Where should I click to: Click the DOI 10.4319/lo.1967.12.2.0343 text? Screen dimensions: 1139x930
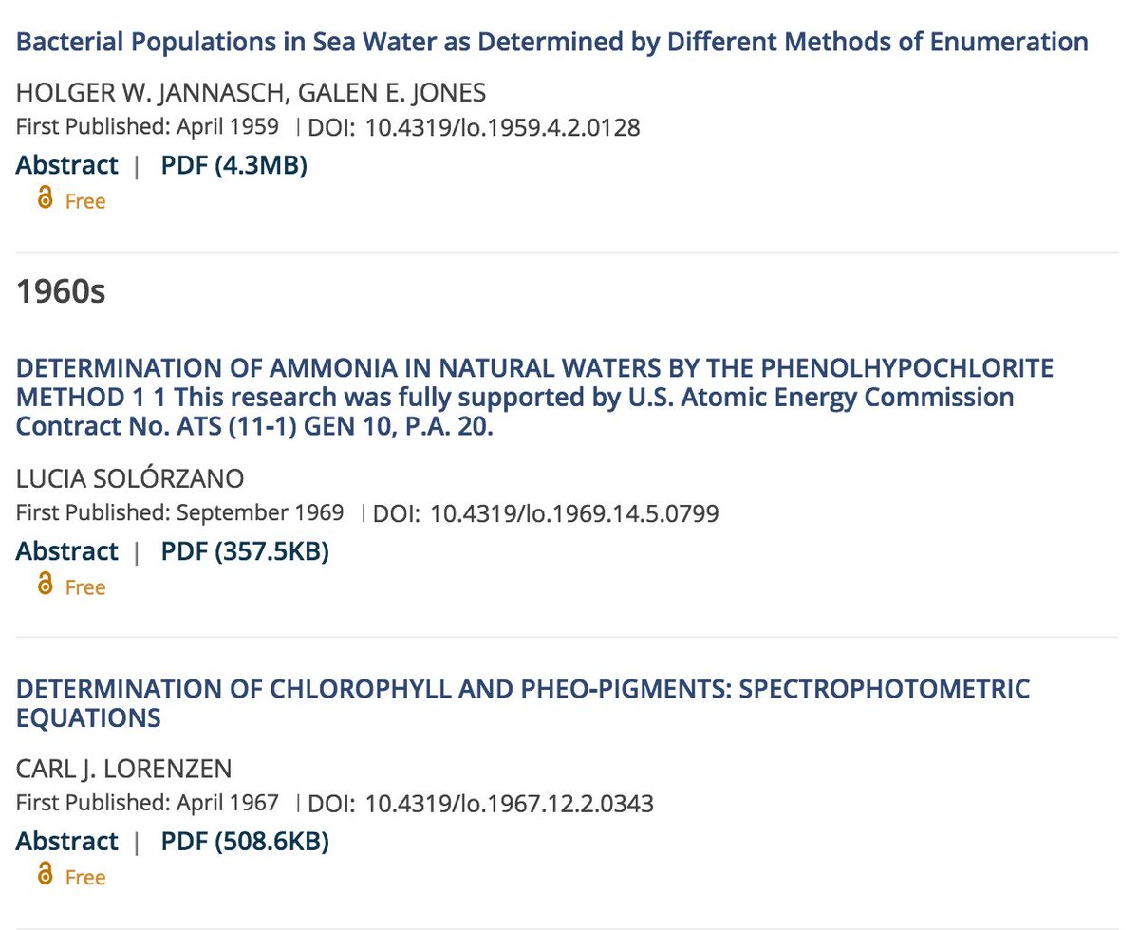coord(509,805)
